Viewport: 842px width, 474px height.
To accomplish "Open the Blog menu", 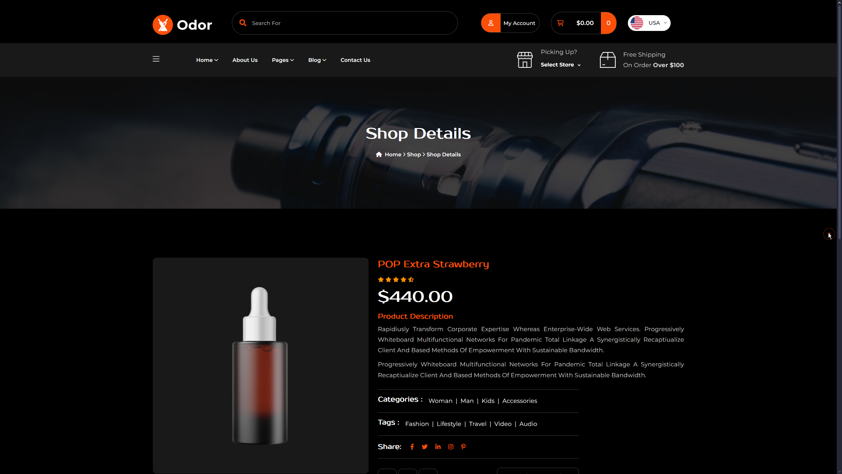I will pyautogui.click(x=317, y=60).
